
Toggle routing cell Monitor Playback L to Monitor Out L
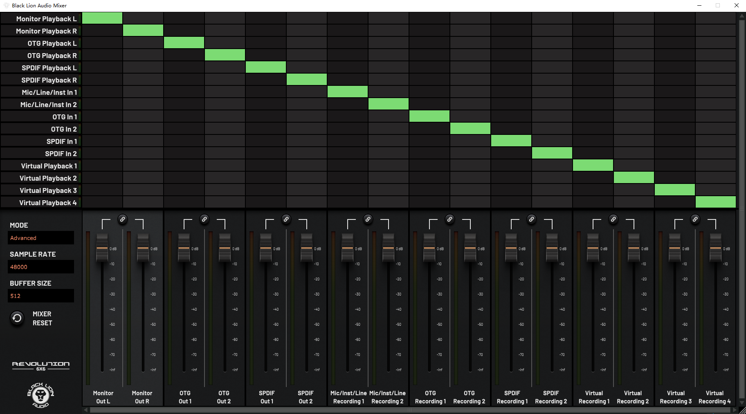click(102, 18)
